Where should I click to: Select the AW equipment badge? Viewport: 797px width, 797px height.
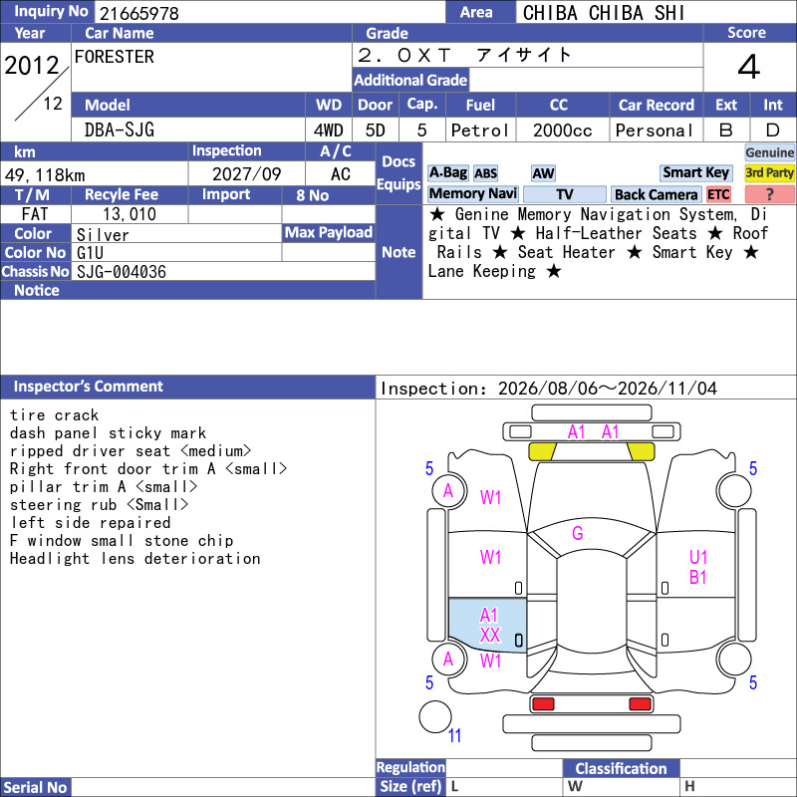[543, 173]
